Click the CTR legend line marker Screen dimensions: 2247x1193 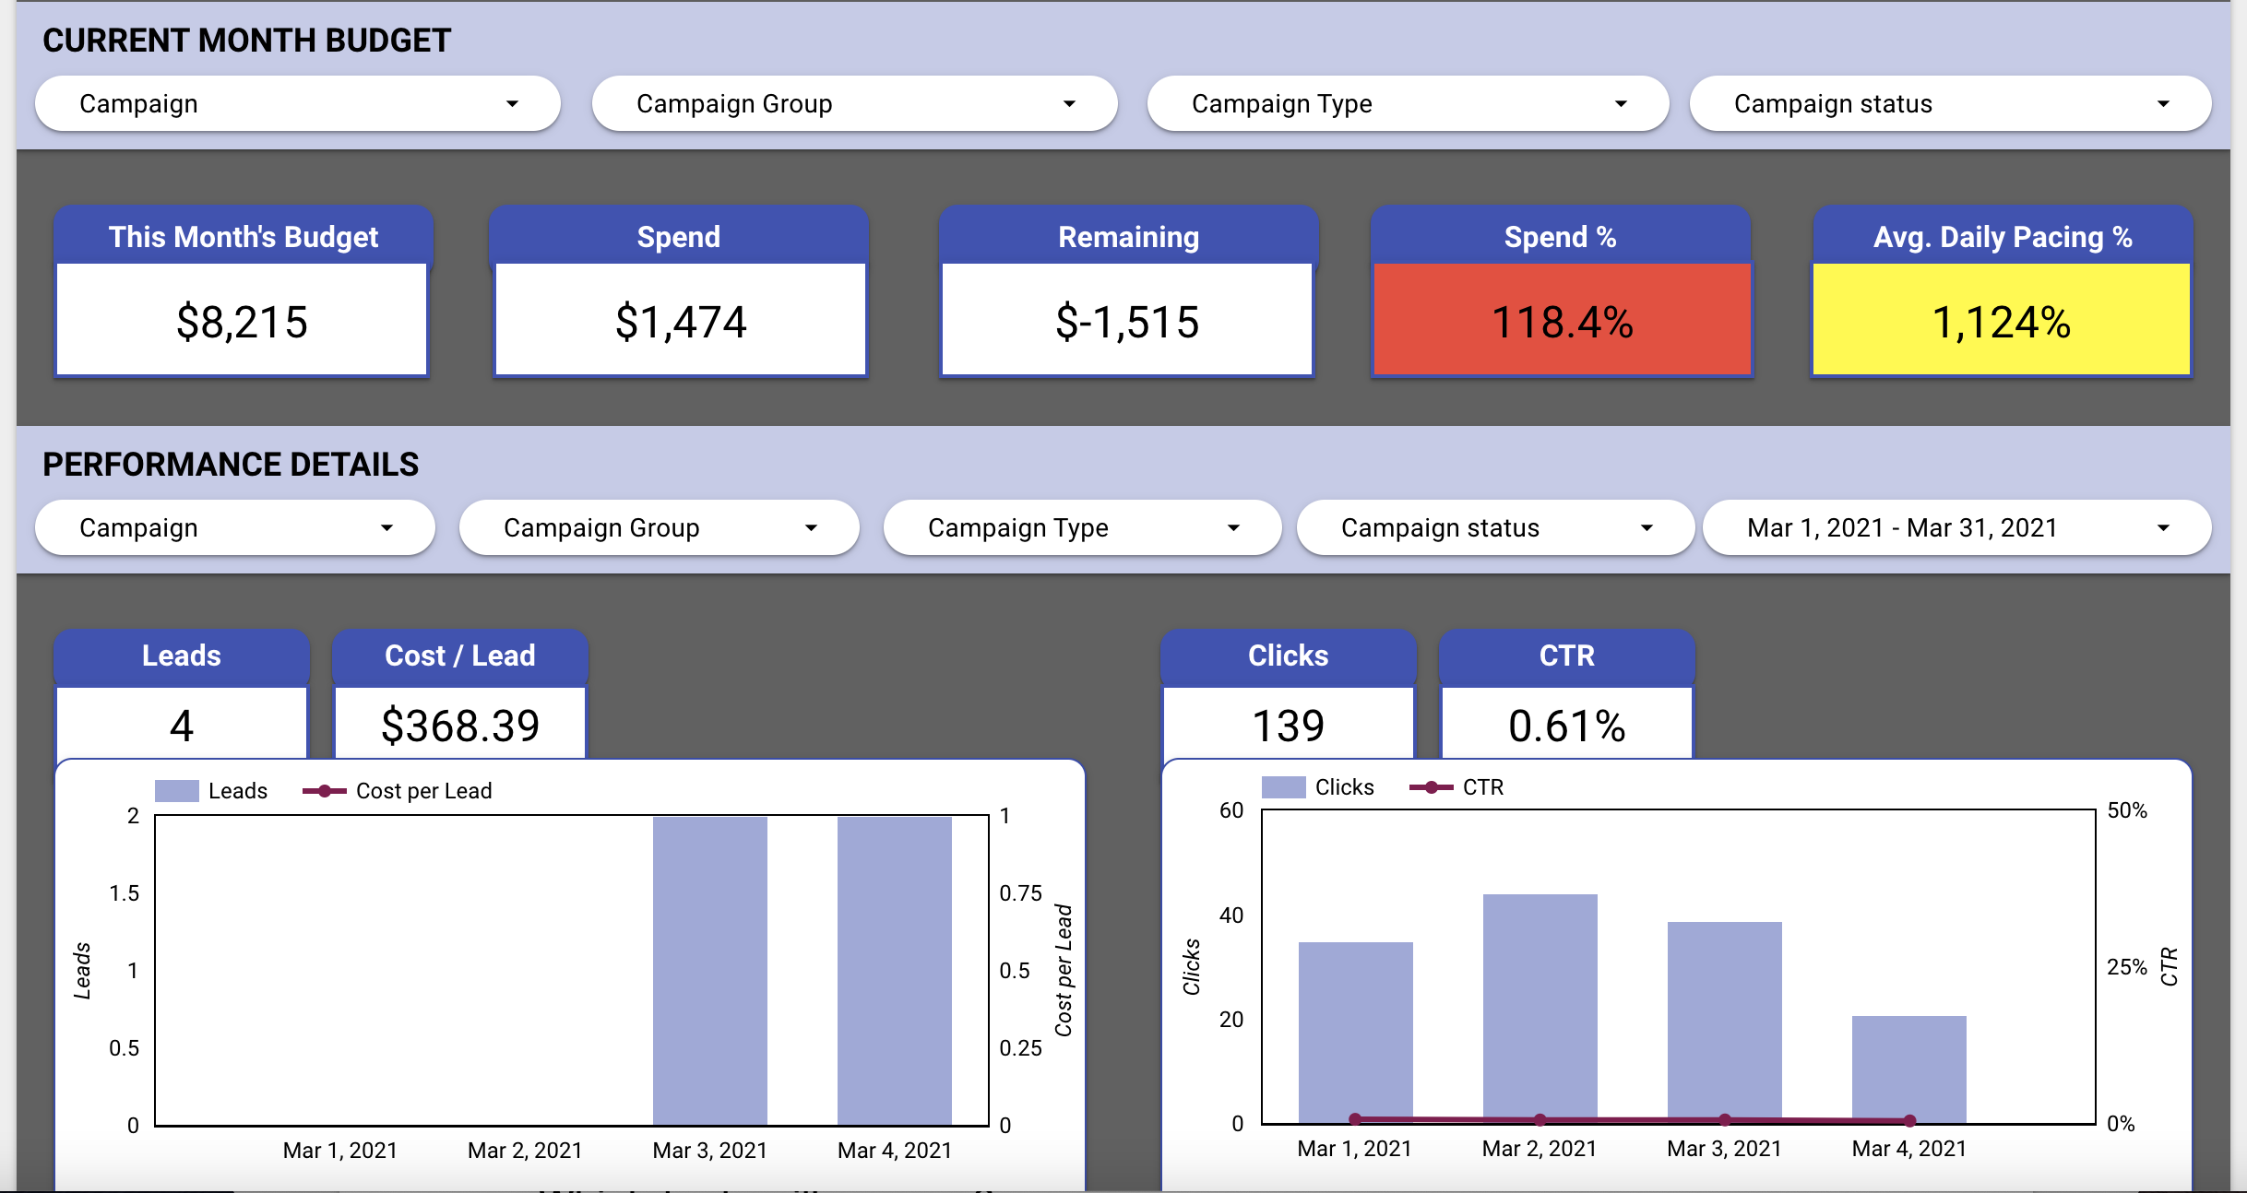coord(1432,787)
